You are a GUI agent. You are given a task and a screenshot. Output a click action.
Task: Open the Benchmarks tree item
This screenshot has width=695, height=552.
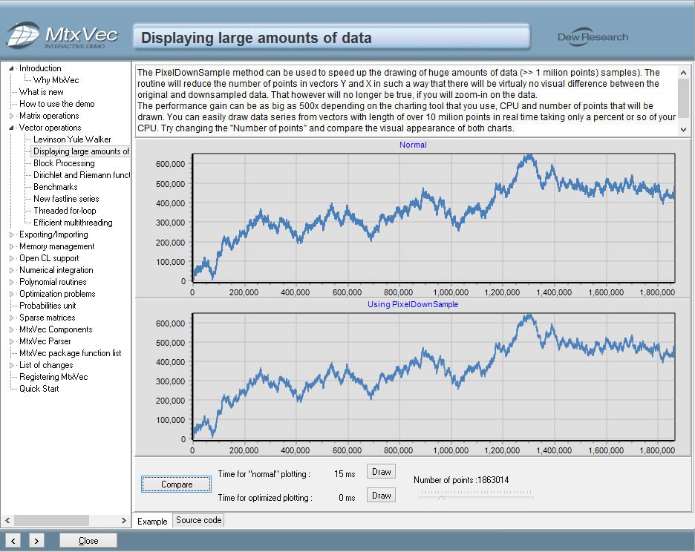tap(55, 187)
